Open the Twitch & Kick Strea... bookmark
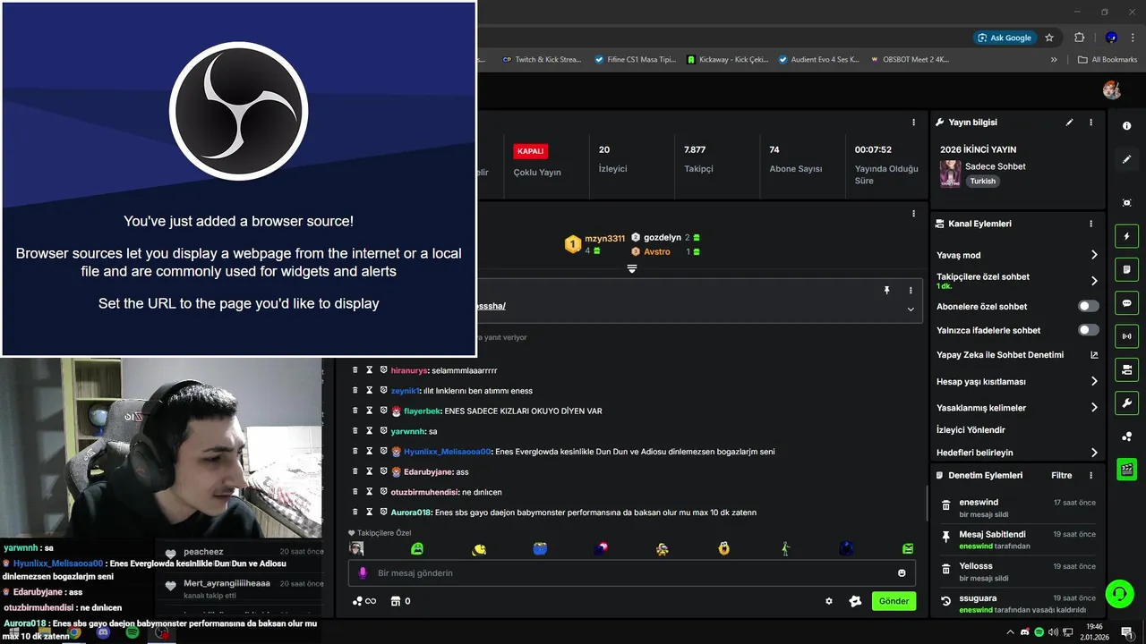The width and height of the screenshot is (1146, 644). click(x=542, y=60)
